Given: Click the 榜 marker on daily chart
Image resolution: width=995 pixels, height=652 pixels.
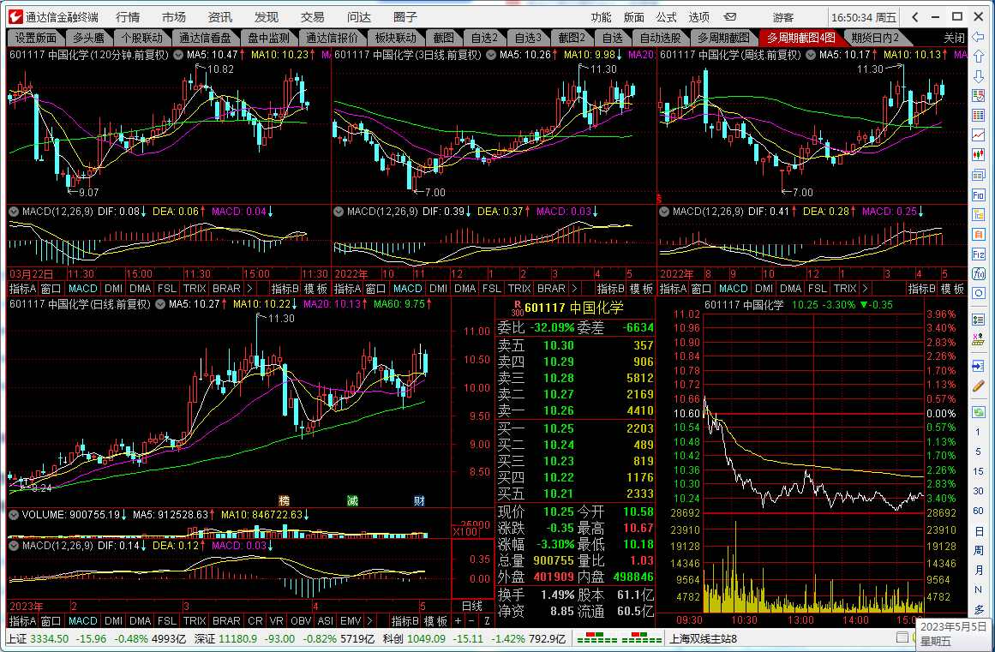Looking at the screenshot, I should point(285,501).
